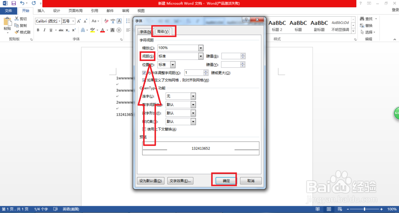This screenshot has height=213, width=399.
Task: Click the yellow text highlight color button
Action: (x=93, y=30)
